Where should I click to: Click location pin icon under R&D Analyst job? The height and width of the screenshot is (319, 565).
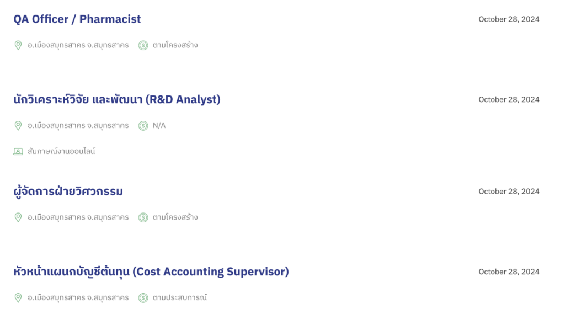18,126
